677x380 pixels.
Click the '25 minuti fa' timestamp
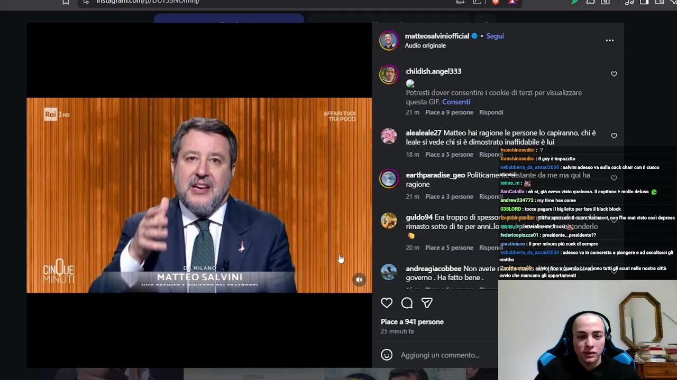point(397,331)
